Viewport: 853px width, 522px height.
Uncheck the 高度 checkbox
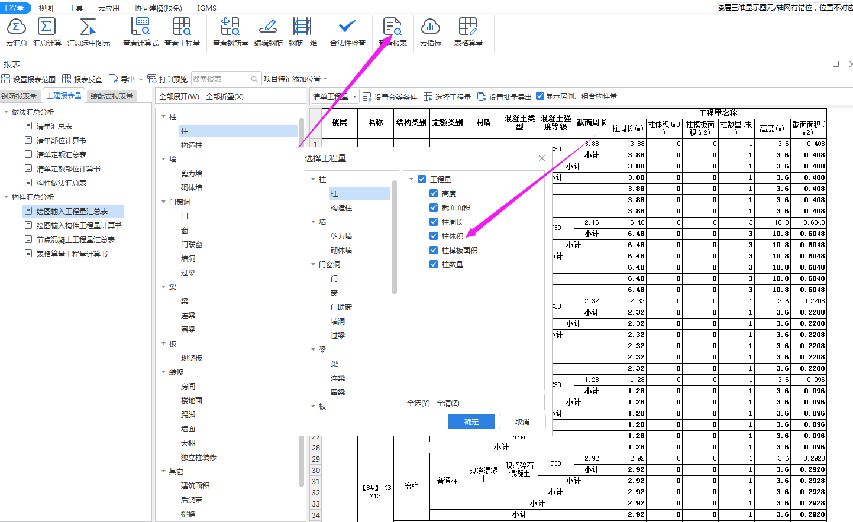tap(434, 193)
